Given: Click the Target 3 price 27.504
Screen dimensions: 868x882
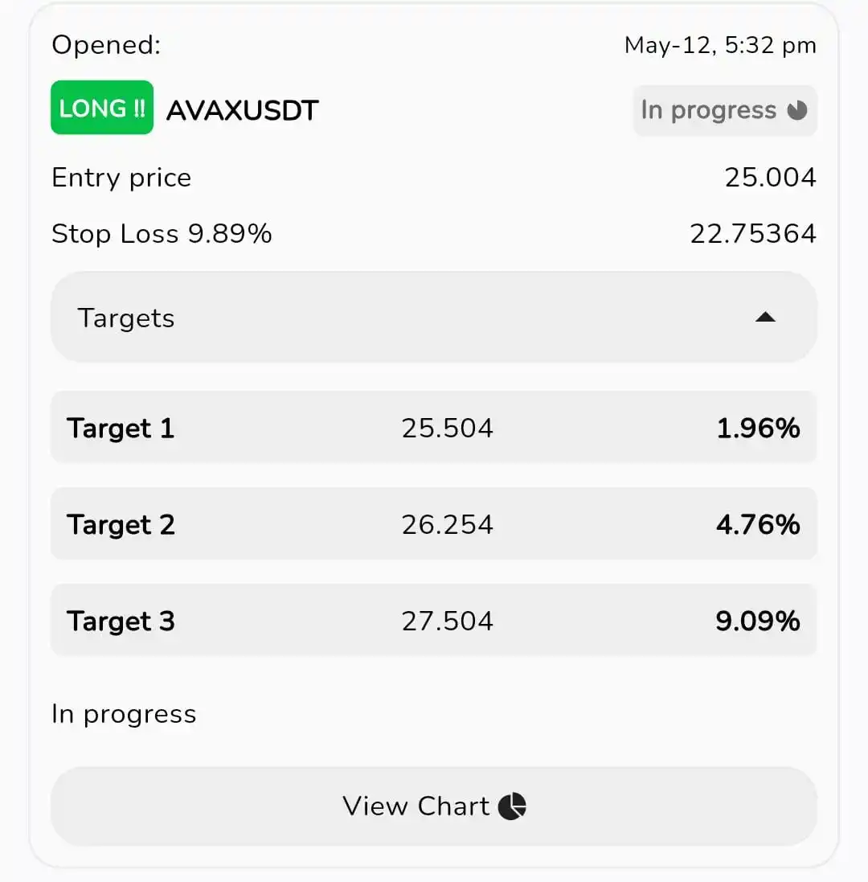Looking at the screenshot, I should point(448,621).
